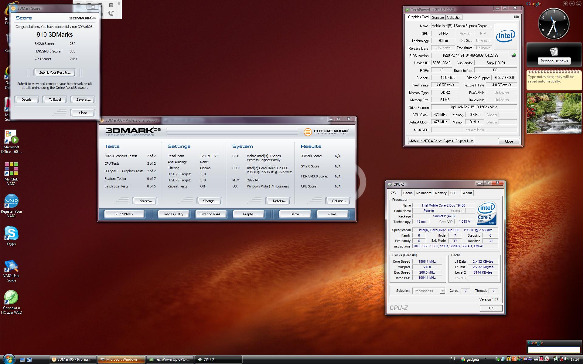Open Processor #1 selection dropdown in CPU-Z
The width and height of the screenshot is (583, 364).
click(429, 291)
